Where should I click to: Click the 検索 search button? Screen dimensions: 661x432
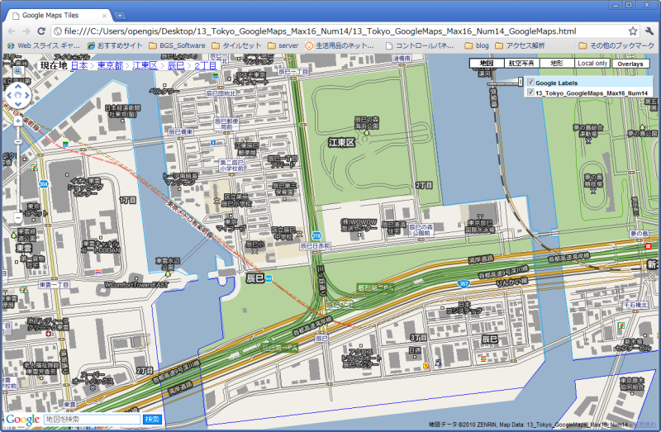[152, 420]
